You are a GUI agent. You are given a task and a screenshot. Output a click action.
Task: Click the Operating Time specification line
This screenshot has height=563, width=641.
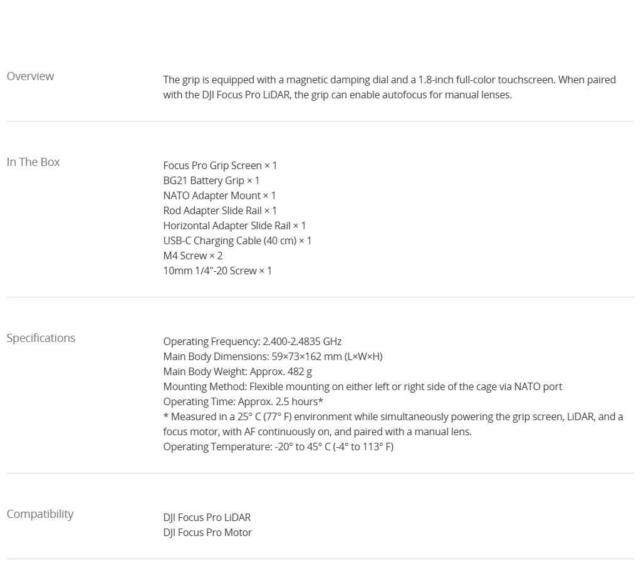click(243, 401)
